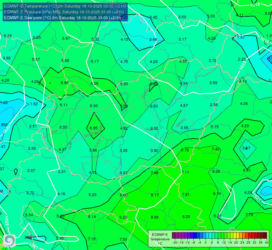Click the 6.50 temperature value
The image size is (272, 250).
point(63,127)
